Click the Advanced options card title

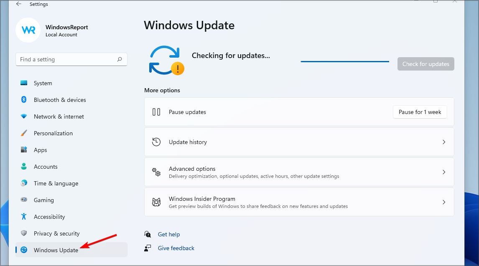point(192,169)
